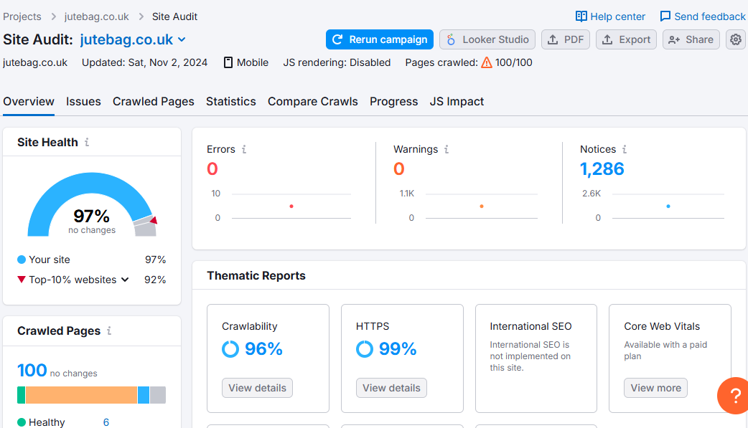The image size is (748, 428).
Task: Click the Crawlability score ring icon
Action: click(x=230, y=349)
